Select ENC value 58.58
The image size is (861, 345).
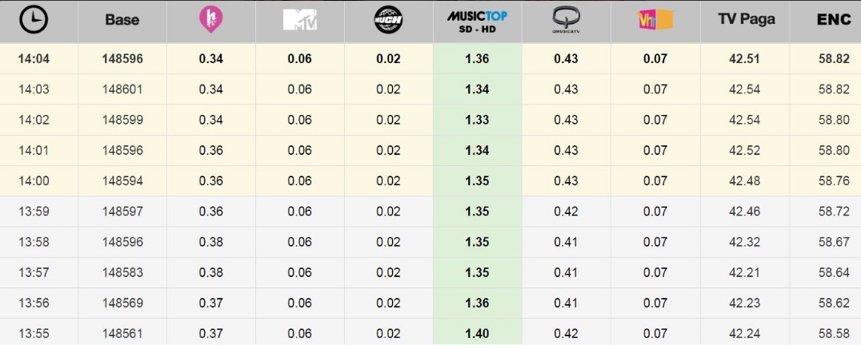point(834,333)
